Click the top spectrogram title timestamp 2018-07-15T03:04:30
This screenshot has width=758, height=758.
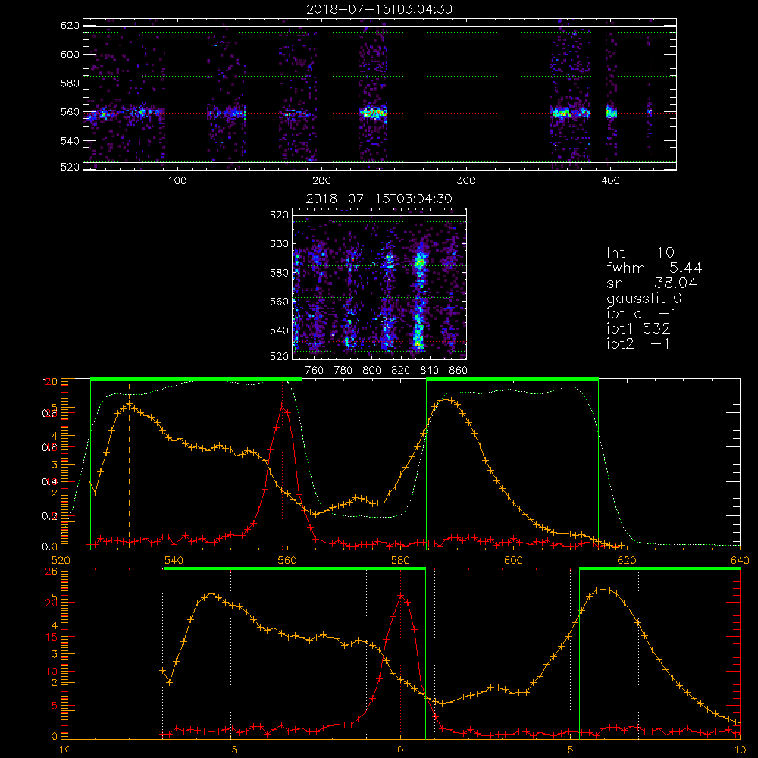(379, 9)
